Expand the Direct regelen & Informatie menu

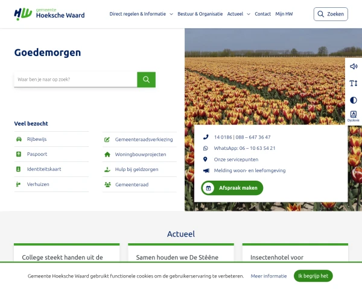tap(141, 14)
